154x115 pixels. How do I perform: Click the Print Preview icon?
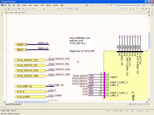pos(16,9)
